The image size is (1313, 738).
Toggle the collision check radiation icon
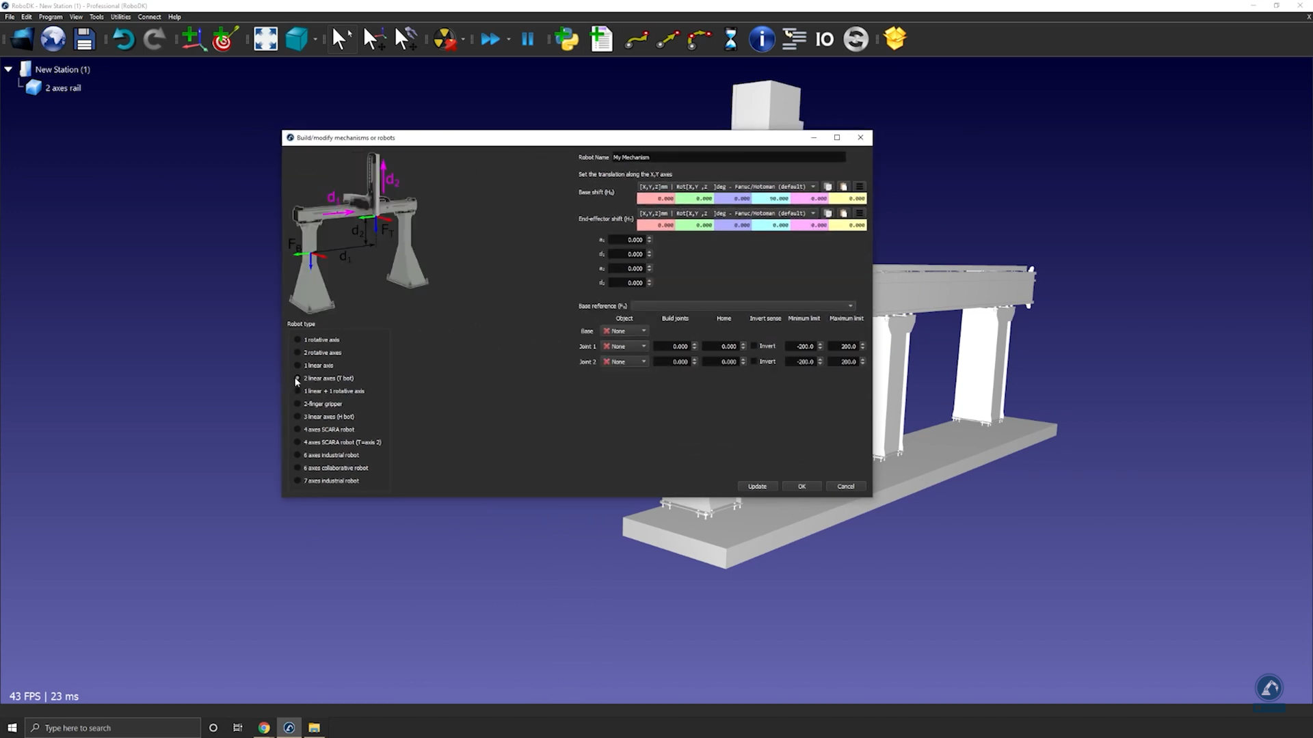(x=445, y=39)
